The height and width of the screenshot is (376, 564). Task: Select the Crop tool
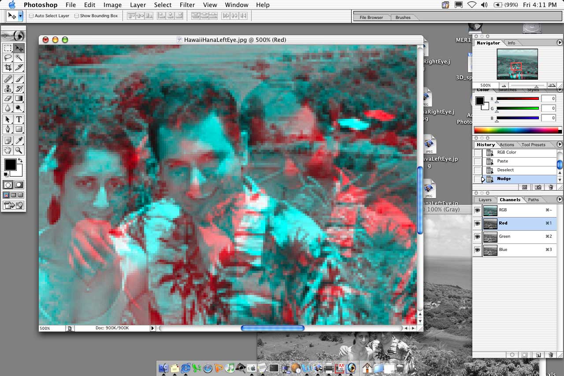tap(8, 67)
